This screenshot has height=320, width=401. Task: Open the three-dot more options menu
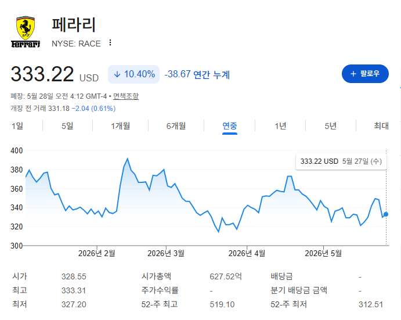[x=110, y=43]
